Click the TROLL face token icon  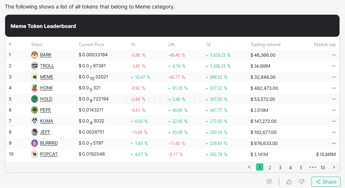tap(35, 66)
